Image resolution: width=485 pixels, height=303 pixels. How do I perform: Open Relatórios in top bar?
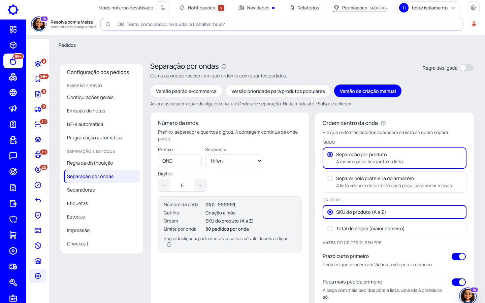(304, 8)
